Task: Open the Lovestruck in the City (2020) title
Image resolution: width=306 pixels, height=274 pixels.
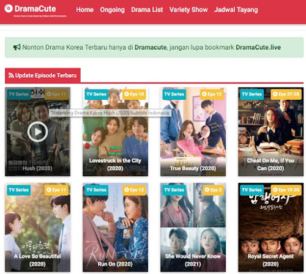Action: [115, 165]
